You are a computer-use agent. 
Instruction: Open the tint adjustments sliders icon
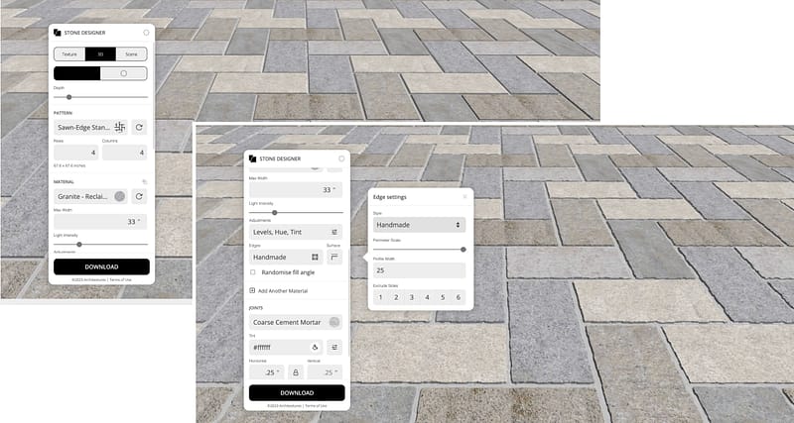tap(334, 348)
